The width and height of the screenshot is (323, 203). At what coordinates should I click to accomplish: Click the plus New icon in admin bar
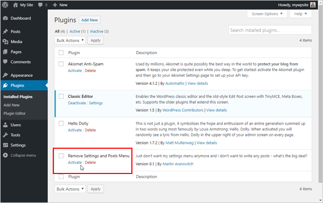click(55, 5)
